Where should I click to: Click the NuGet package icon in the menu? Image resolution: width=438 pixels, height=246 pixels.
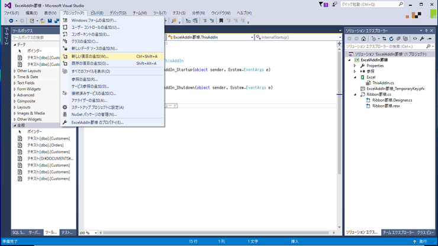65,114
